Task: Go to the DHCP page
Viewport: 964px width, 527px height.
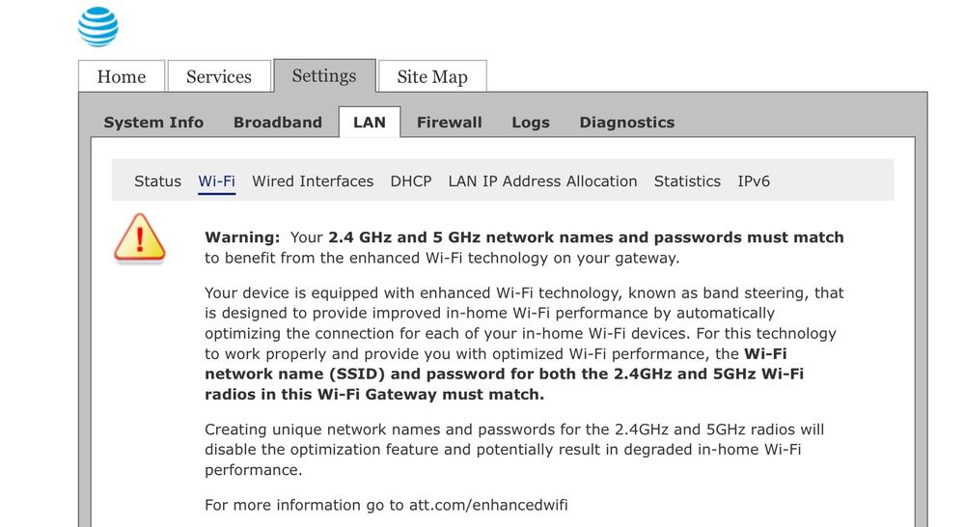Action: pyautogui.click(x=411, y=181)
